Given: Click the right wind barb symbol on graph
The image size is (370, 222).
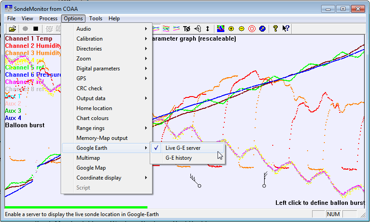Looking at the screenshot, I should 265,180.
